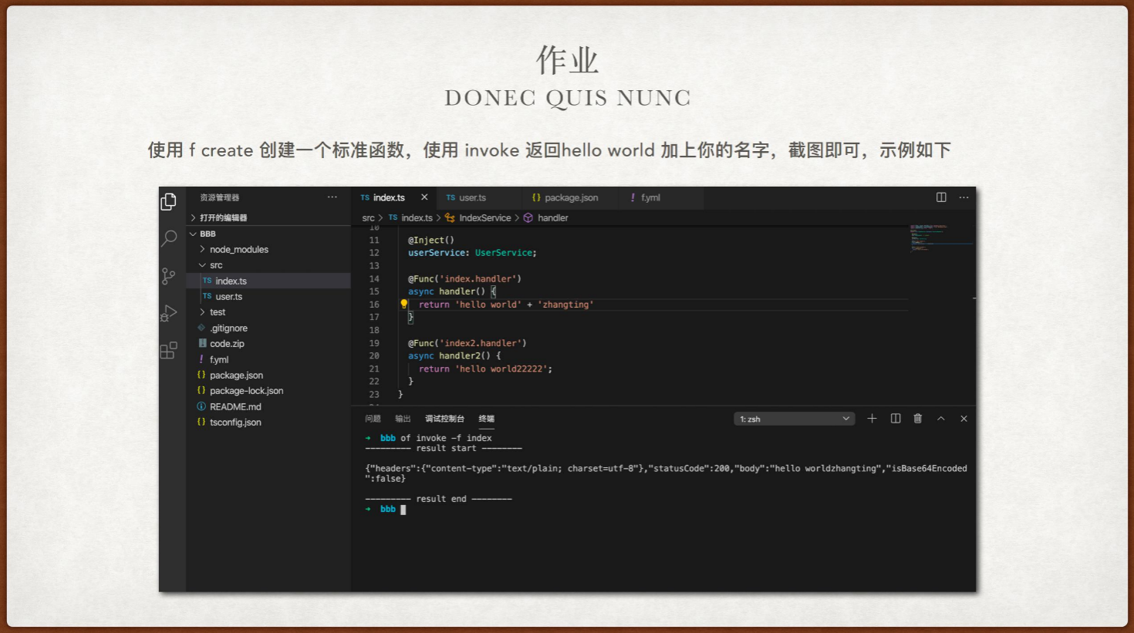This screenshot has height=633, width=1134.
Task: Open the '1: zsh' terminal dropdown
Action: click(794, 419)
